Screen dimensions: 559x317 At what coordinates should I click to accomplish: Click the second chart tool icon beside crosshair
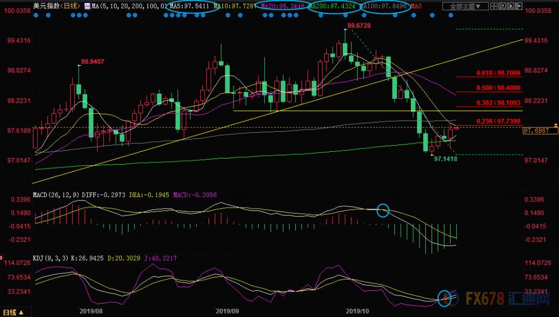pyautogui.click(x=502, y=6)
